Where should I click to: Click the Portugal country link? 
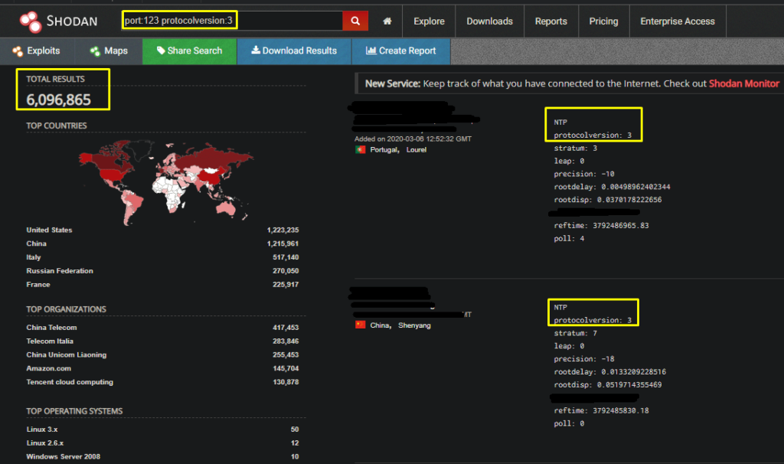pyautogui.click(x=384, y=150)
